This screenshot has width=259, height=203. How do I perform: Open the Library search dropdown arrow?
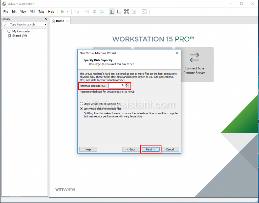(46, 25)
